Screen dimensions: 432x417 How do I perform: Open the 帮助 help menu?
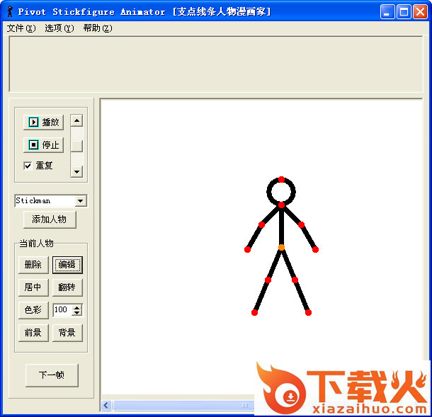98,28
